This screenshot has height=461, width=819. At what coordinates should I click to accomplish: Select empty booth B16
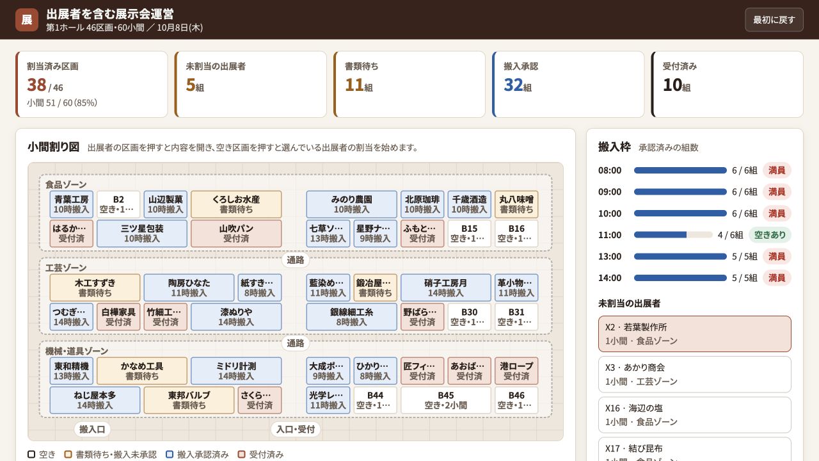516,234
